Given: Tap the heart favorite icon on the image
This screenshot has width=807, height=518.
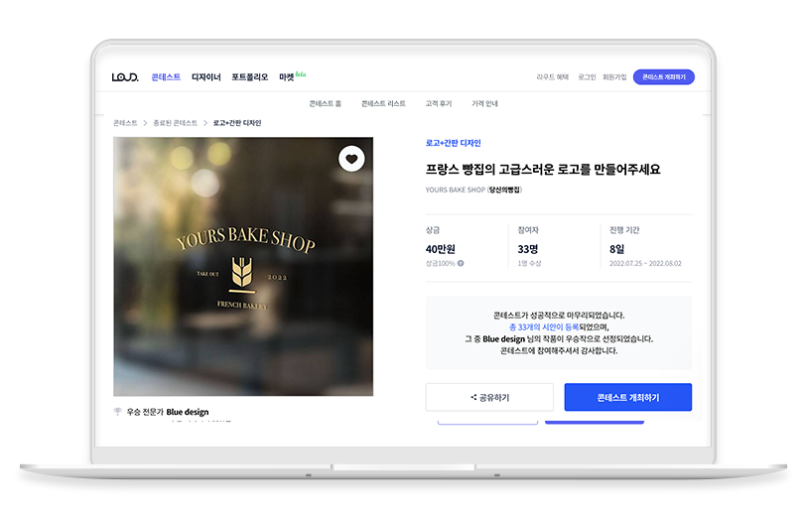Looking at the screenshot, I should [x=351, y=159].
